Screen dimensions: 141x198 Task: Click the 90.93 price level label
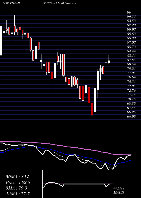click(x=131, y=29)
